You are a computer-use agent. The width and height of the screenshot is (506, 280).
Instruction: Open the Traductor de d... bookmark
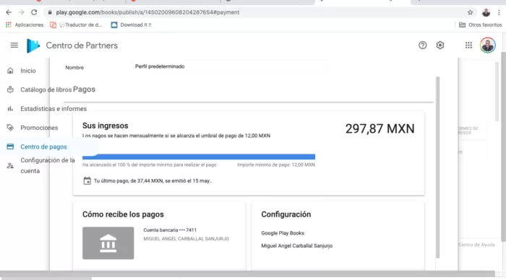(76, 25)
